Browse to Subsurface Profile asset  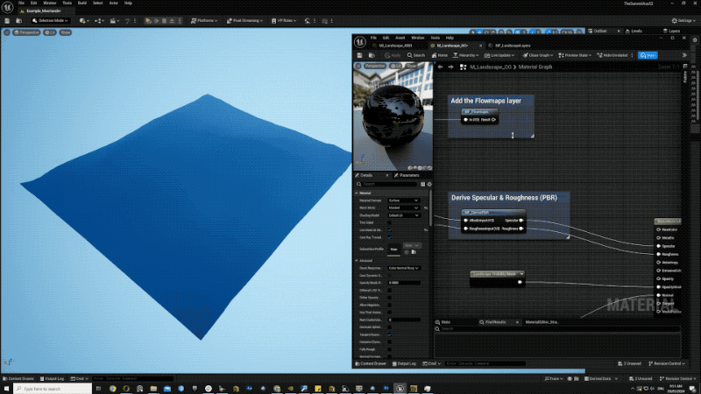click(x=414, y=252)
